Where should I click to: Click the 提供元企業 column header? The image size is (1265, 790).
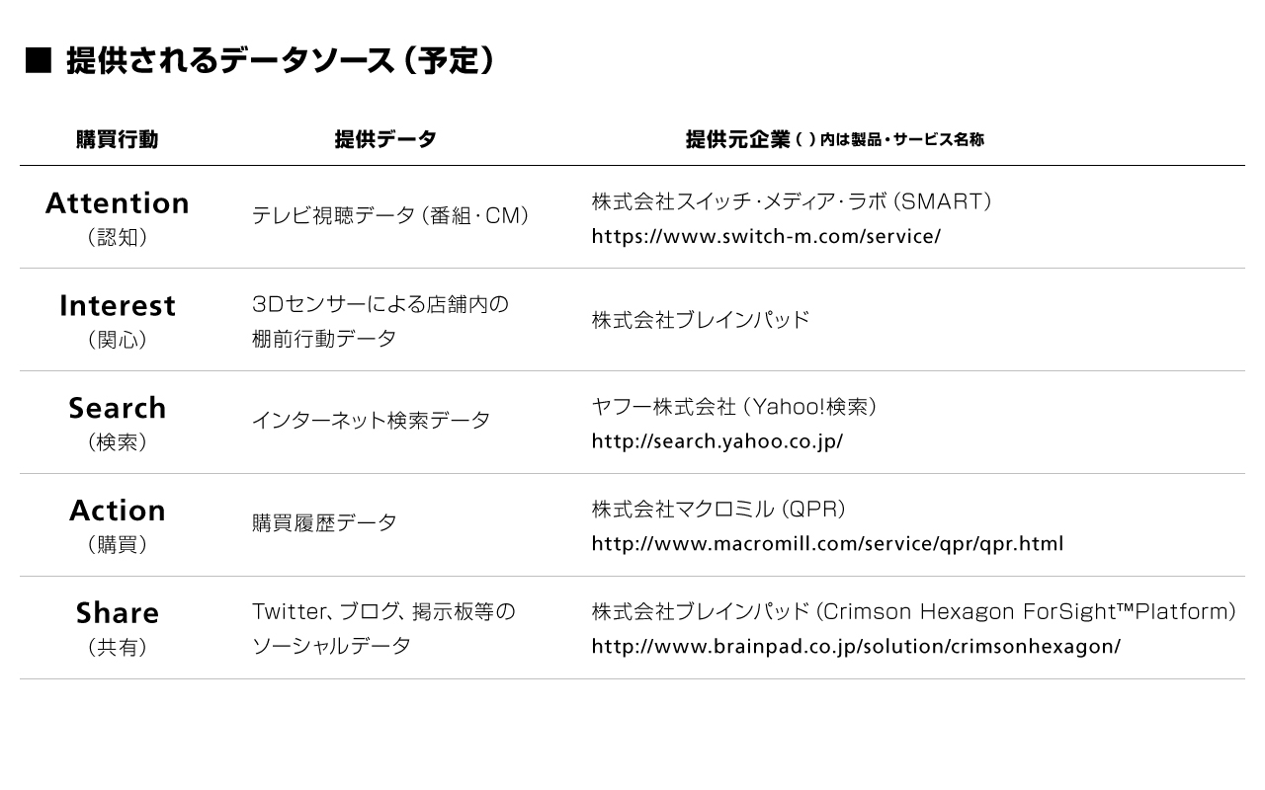(x=738, y=139)
